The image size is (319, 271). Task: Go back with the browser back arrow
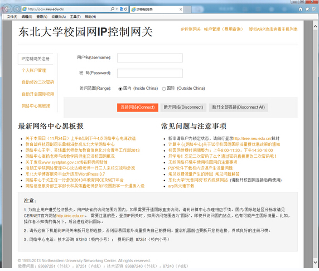tap(7, 9)
